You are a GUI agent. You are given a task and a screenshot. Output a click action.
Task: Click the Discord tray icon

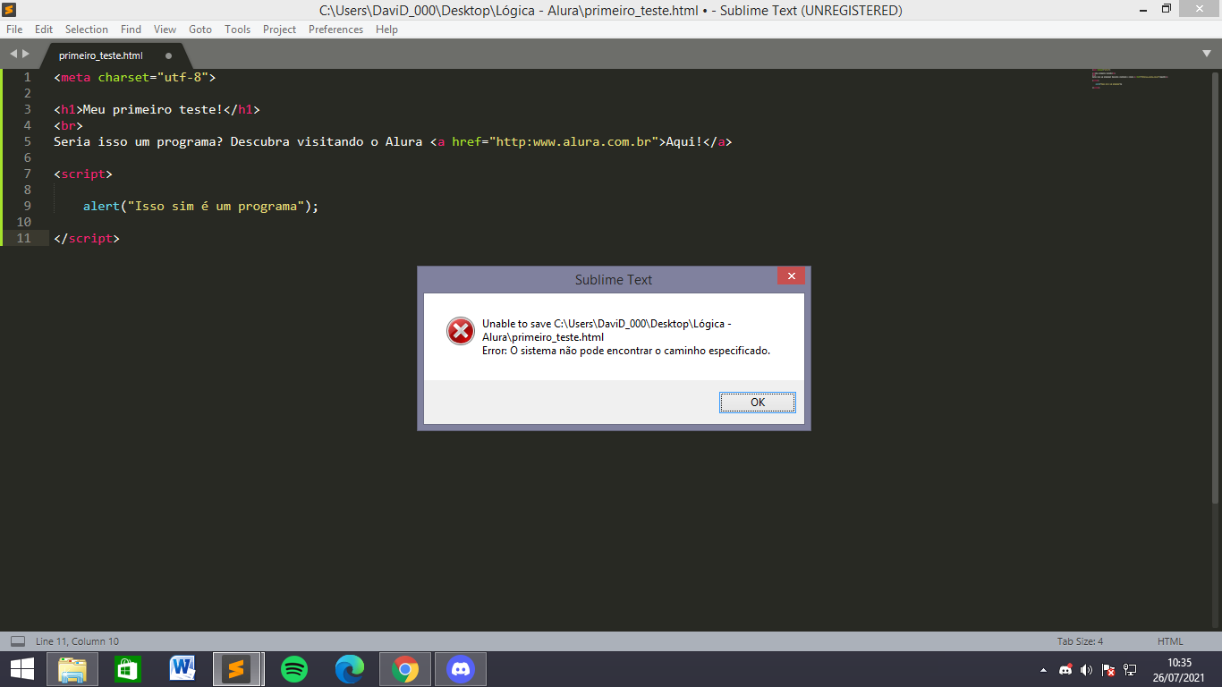tap(1065, 669)
